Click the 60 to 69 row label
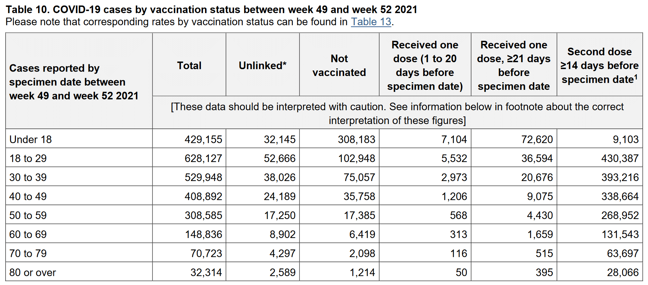Image resolution: width=648 pixels, height=285 pixels. (28, 234)
